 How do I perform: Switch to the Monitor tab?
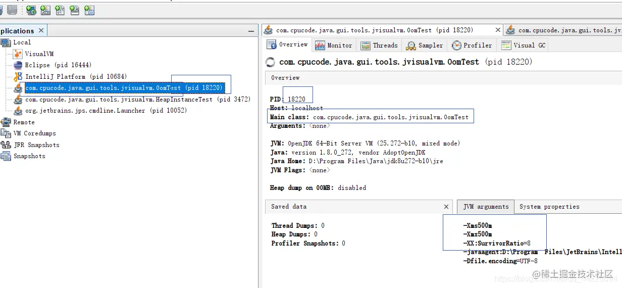coord(334,45)
